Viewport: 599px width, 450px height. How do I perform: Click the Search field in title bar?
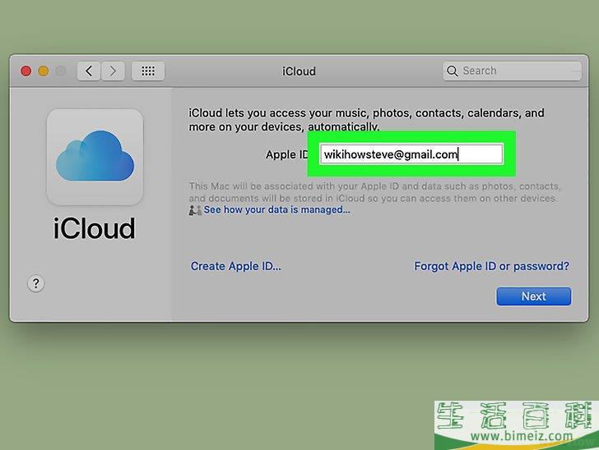click(513, 71)
